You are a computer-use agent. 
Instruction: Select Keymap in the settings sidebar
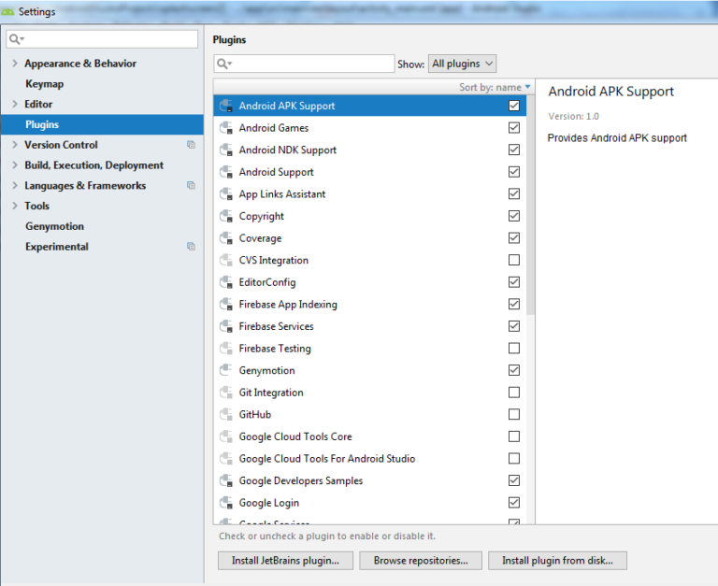tap(44, 84)
